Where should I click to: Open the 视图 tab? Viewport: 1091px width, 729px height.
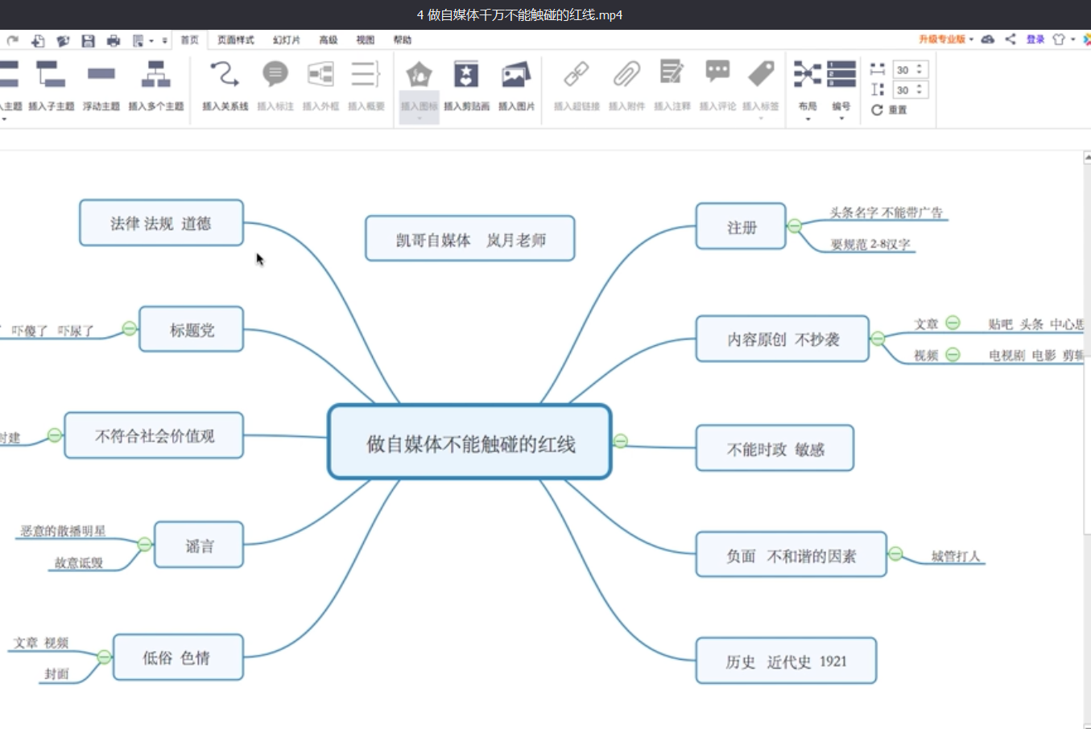tap(366, 39)
